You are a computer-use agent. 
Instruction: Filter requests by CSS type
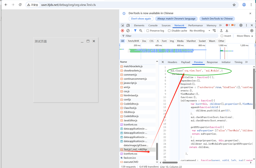[x=151, y=41]
